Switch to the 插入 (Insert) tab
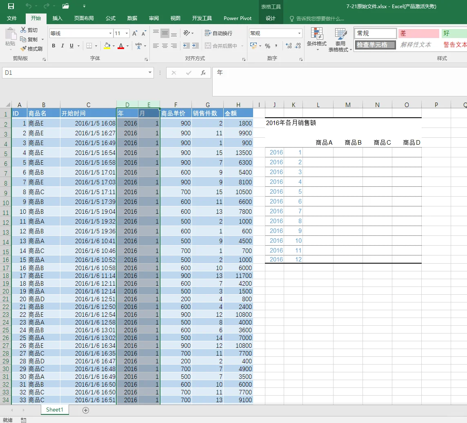This screenshot has width=467, height=423. tap(57, 18)
